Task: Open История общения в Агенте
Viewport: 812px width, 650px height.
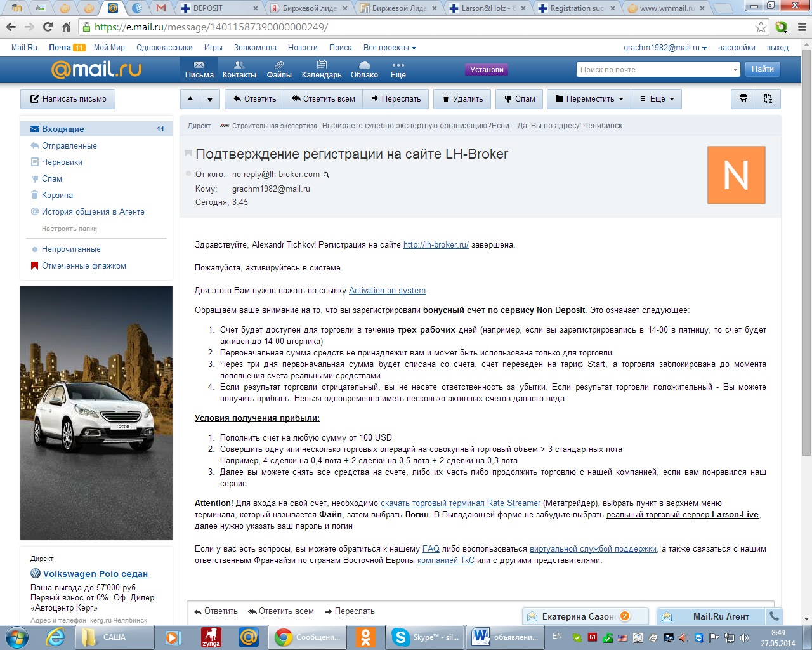Action: (x=93, y=211)
